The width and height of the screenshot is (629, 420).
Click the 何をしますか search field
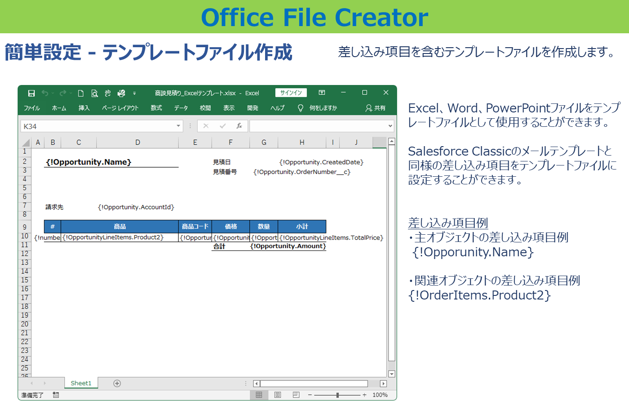pos(323,108)
